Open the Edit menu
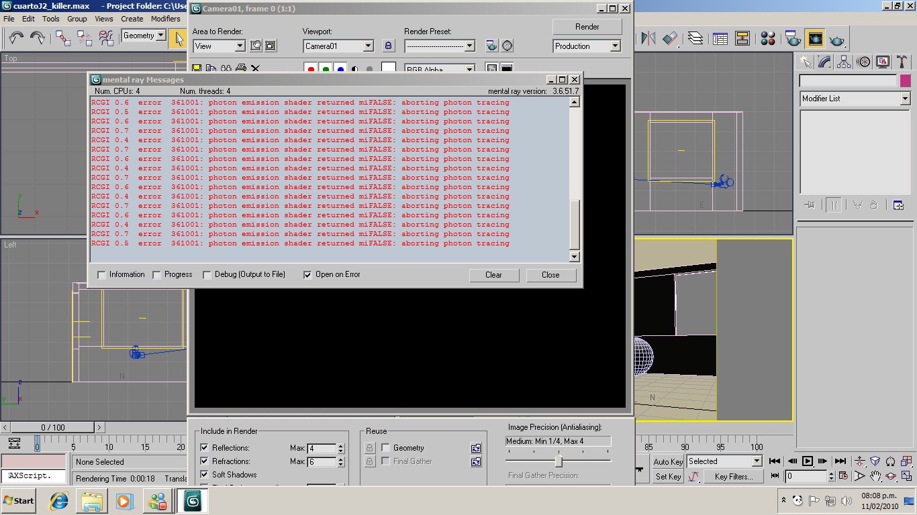 (28, 19)
